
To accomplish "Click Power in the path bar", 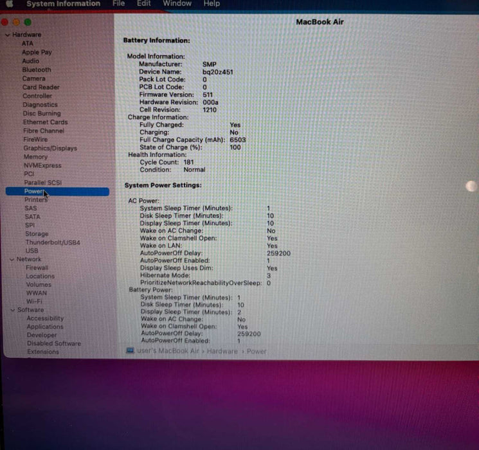I will [257, 352].
